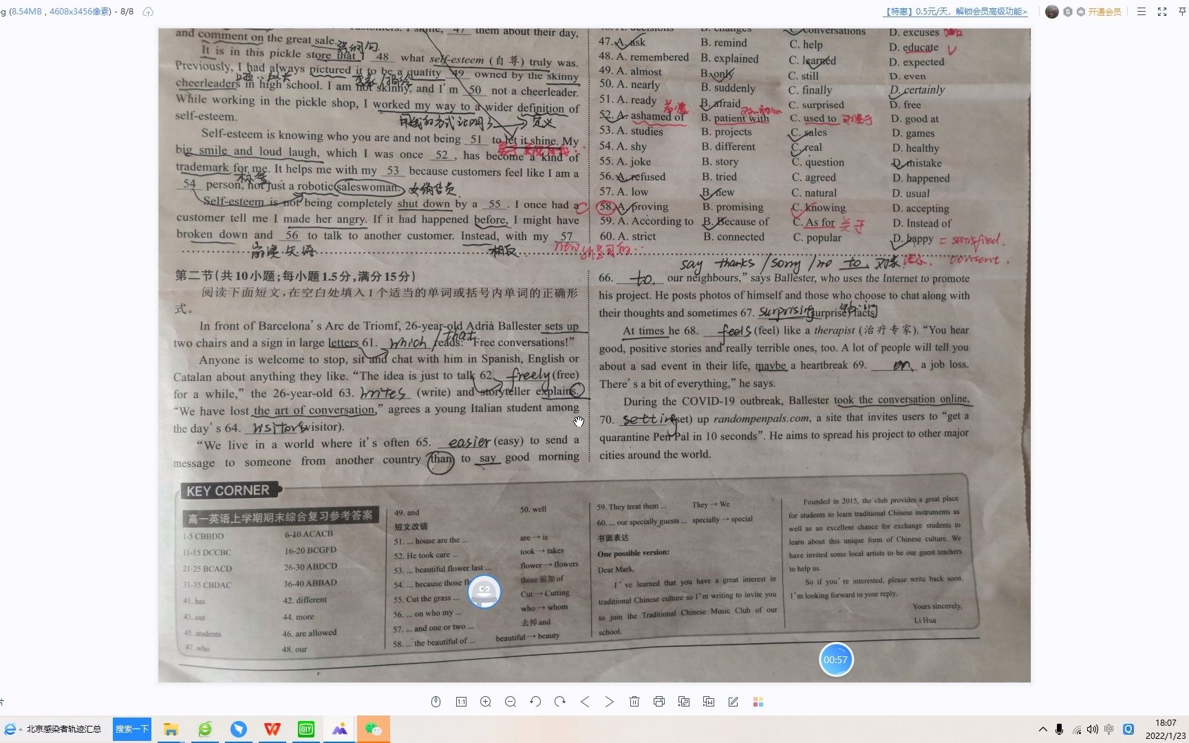
Task: Go to previous image
Action: pyautogui.click(x=585, y=702)
